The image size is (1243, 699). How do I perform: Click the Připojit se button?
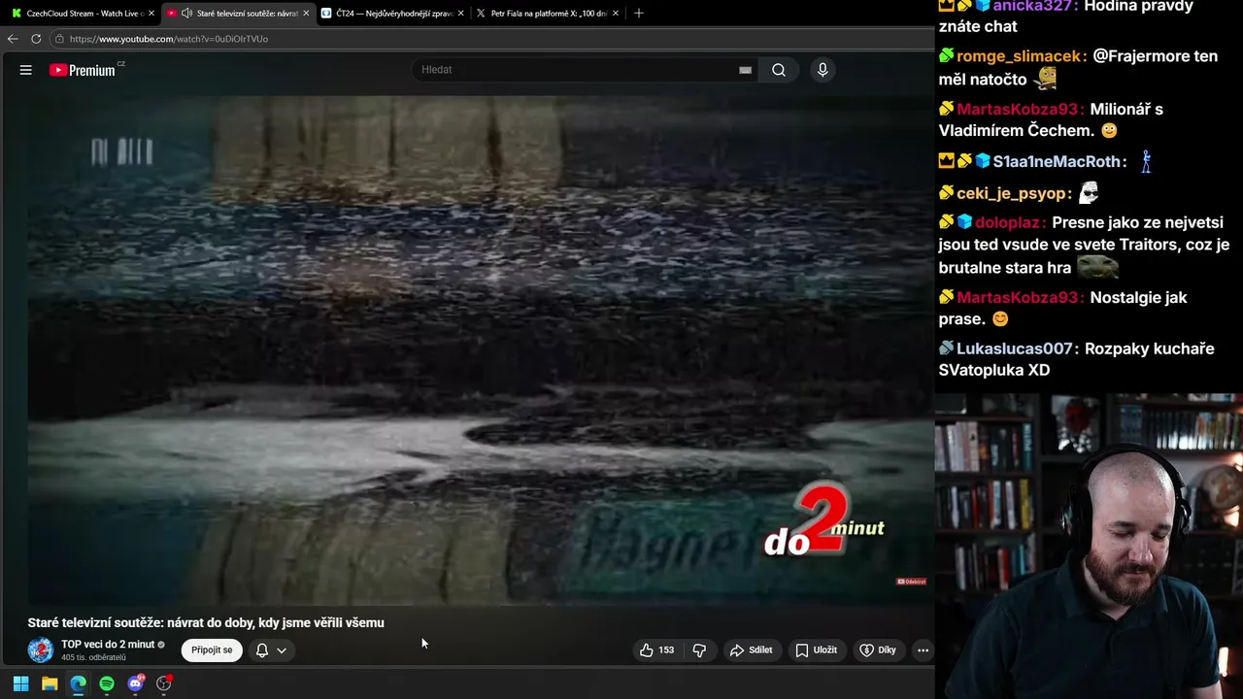(212, 650)
